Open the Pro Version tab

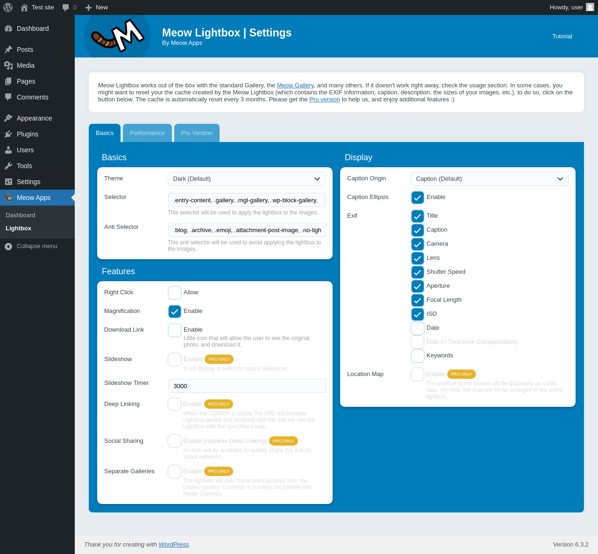pos(197,133)
